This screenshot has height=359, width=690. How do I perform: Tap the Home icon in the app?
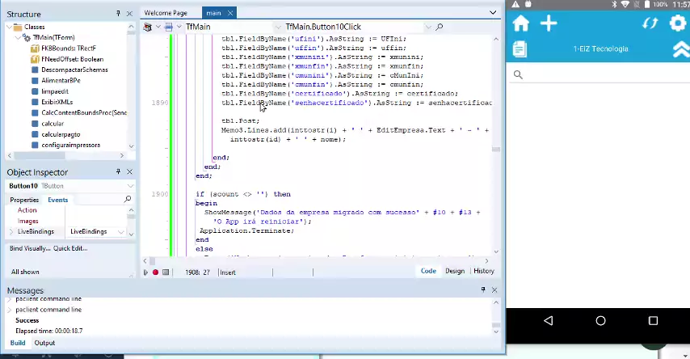pyautogui.click(x=521, y=23)
